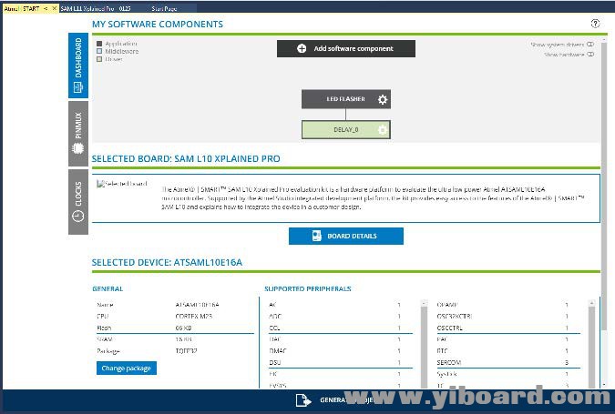Viewport: 615px width, 414px height.
Task: Toggle the Application legend box
Action: pos(99,44)
